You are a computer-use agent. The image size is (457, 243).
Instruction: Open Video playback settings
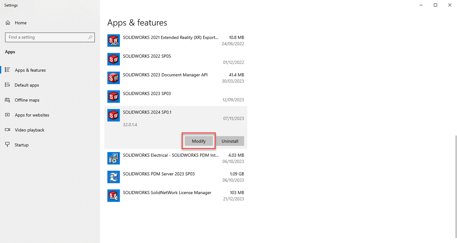pyautogui.click(x=29, y=130)
